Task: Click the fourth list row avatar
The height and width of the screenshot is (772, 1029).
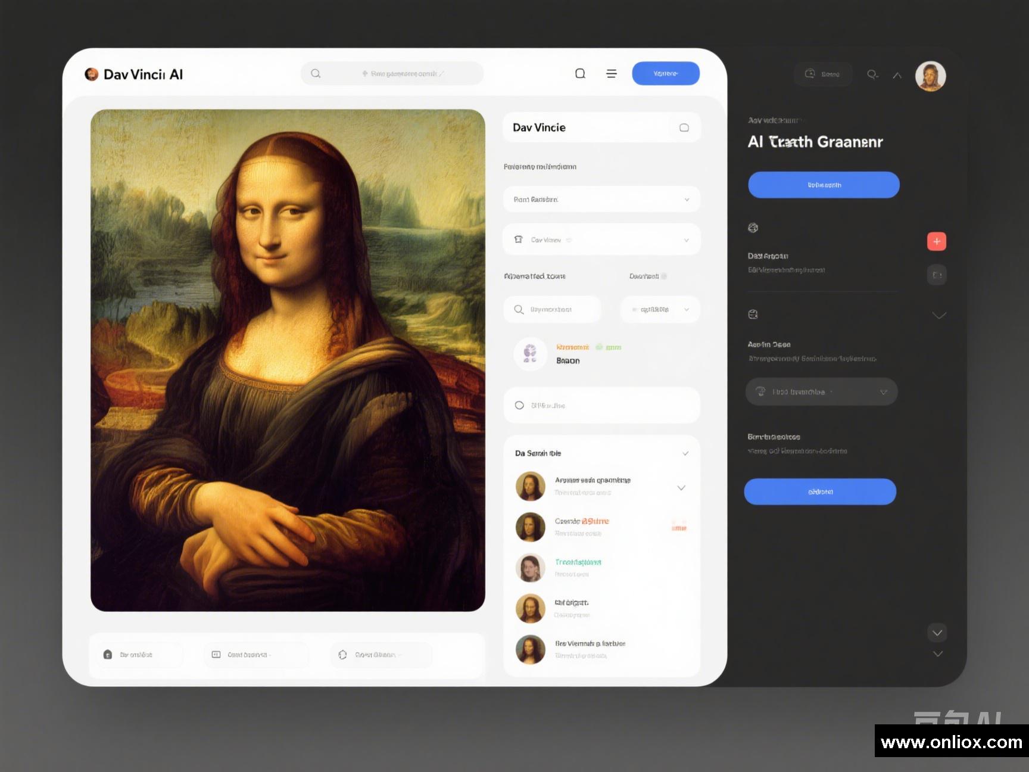Action: point(530,608)
